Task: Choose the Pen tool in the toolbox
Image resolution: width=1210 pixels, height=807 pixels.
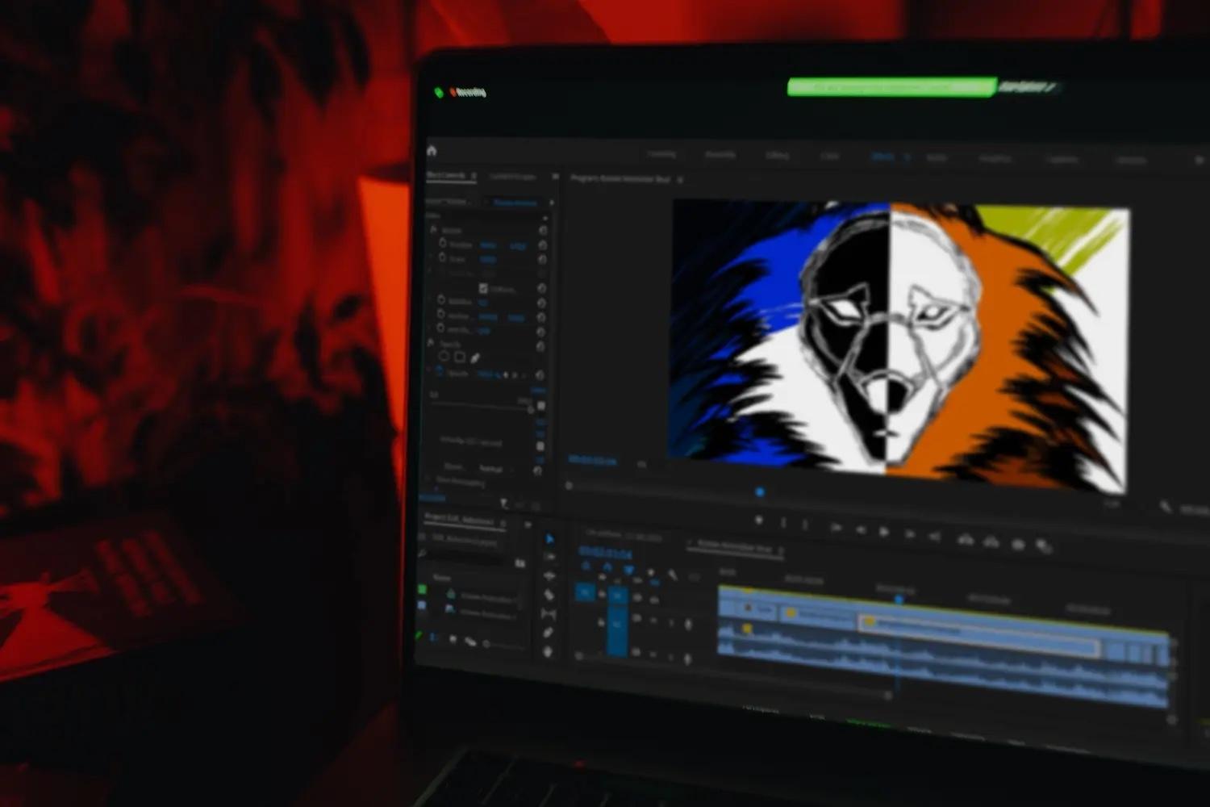Action: click(x=549, y=633)
